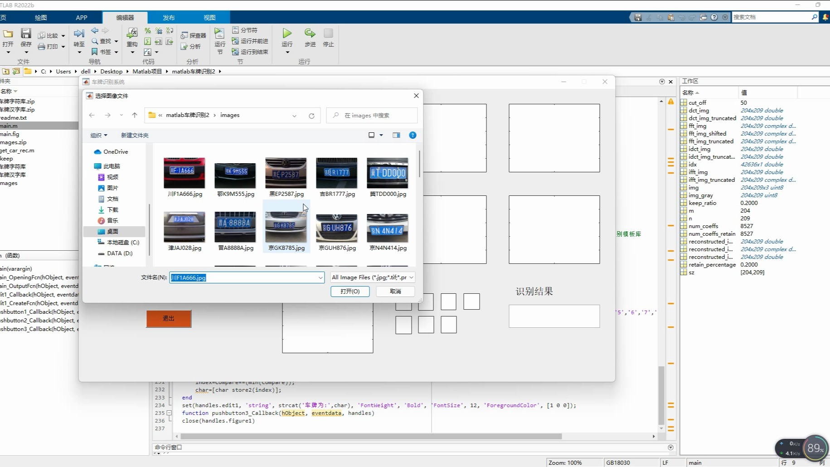Click the paste icon in quick access toolbar
This screenshot has height=467, width=830.
[x=671, y=17]
